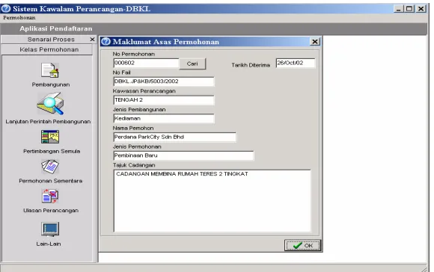Open the Pertimbangan Semula chart icon
Screen dimensions: 434x272
pos(50,137)
